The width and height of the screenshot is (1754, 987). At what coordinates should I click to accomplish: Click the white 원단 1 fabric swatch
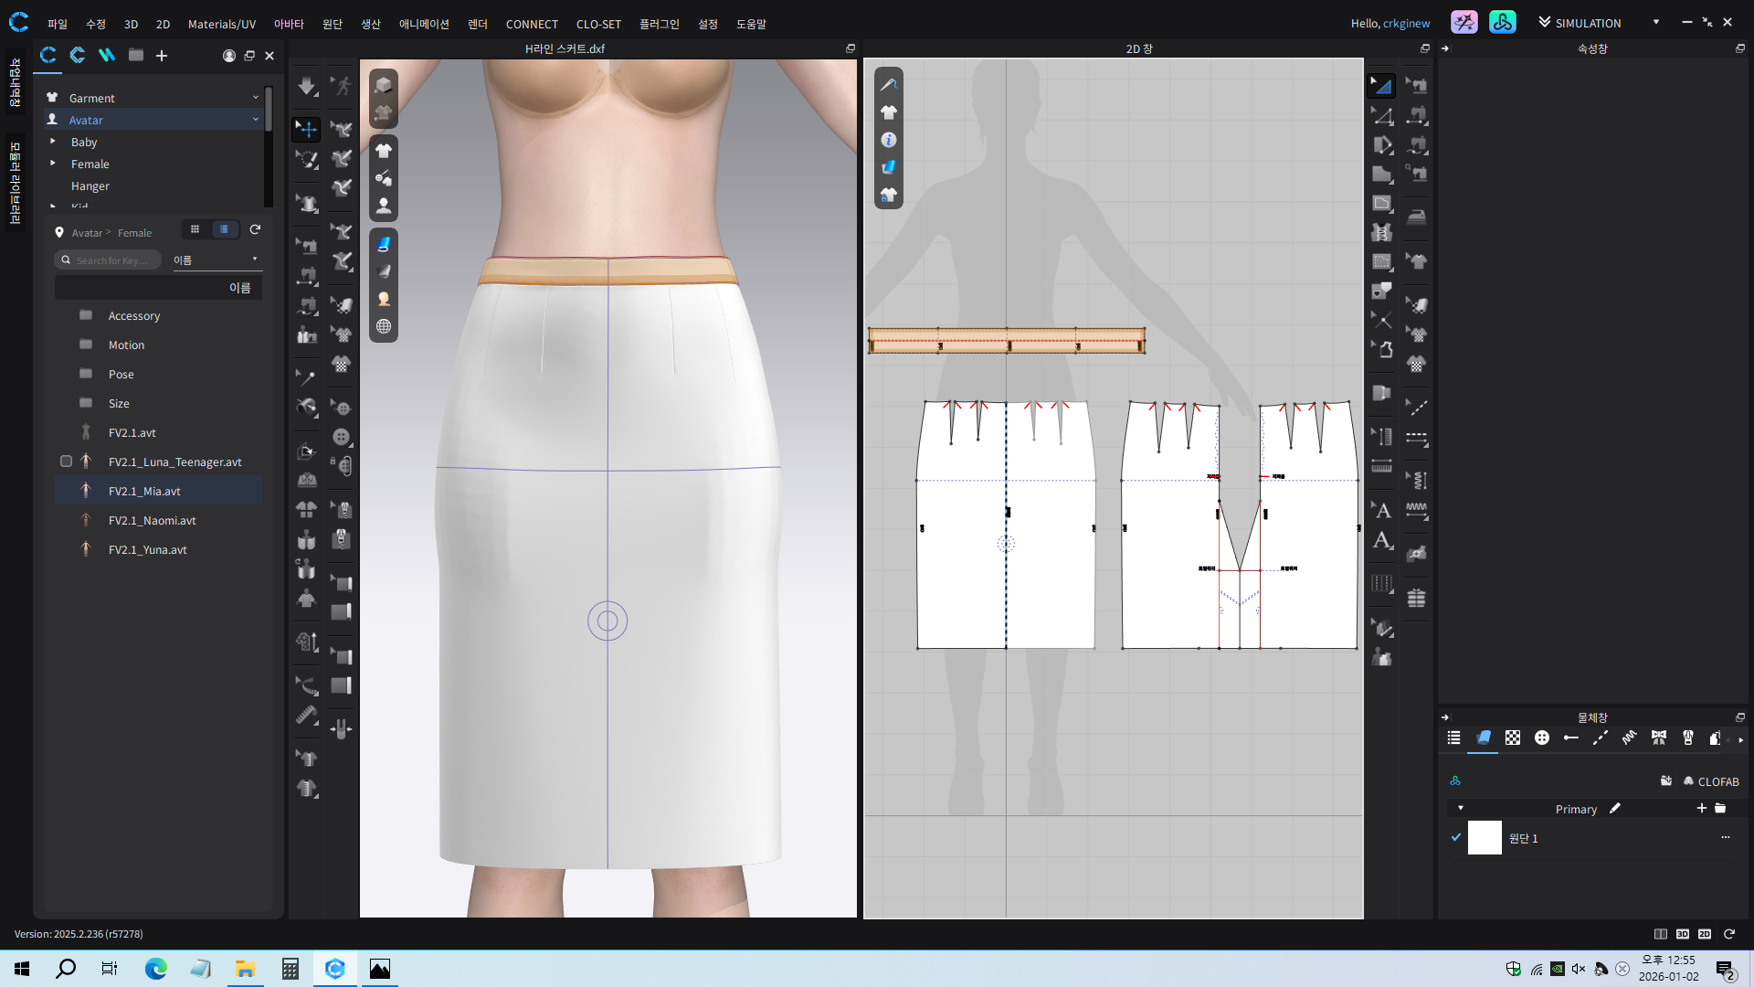click(x=1485, y=837)
